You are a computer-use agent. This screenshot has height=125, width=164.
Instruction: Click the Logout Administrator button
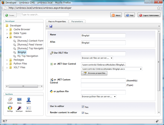149,15
